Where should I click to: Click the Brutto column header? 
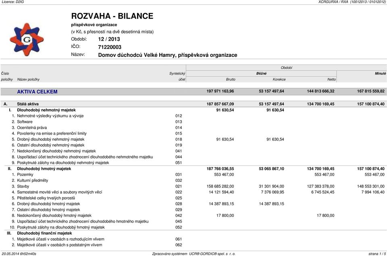point(231,79)
